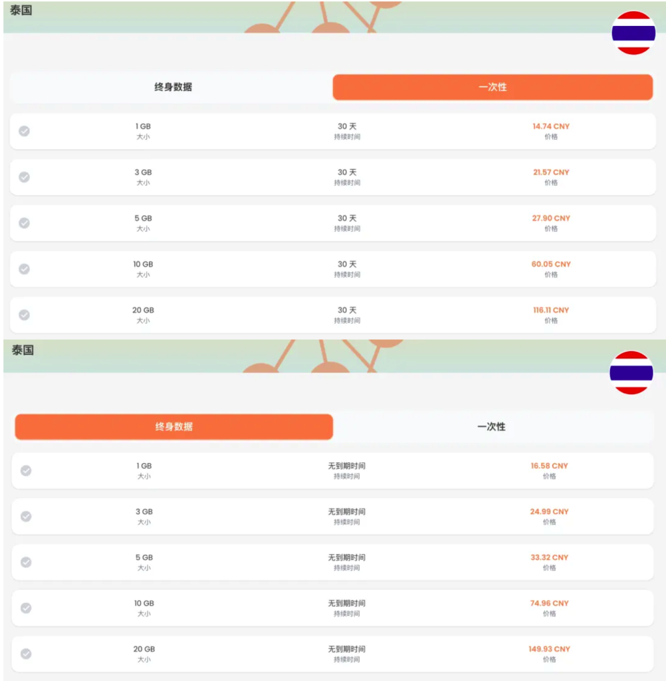Tick the 116.11 CNY plan's checkmark circle

click(x=25, y=315)
